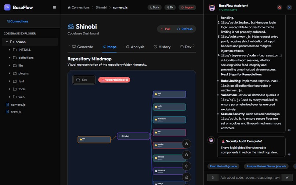296x185 pixels.
Task: Toggle the Vulnerabilities (4) badge
Action: (114, 80)
